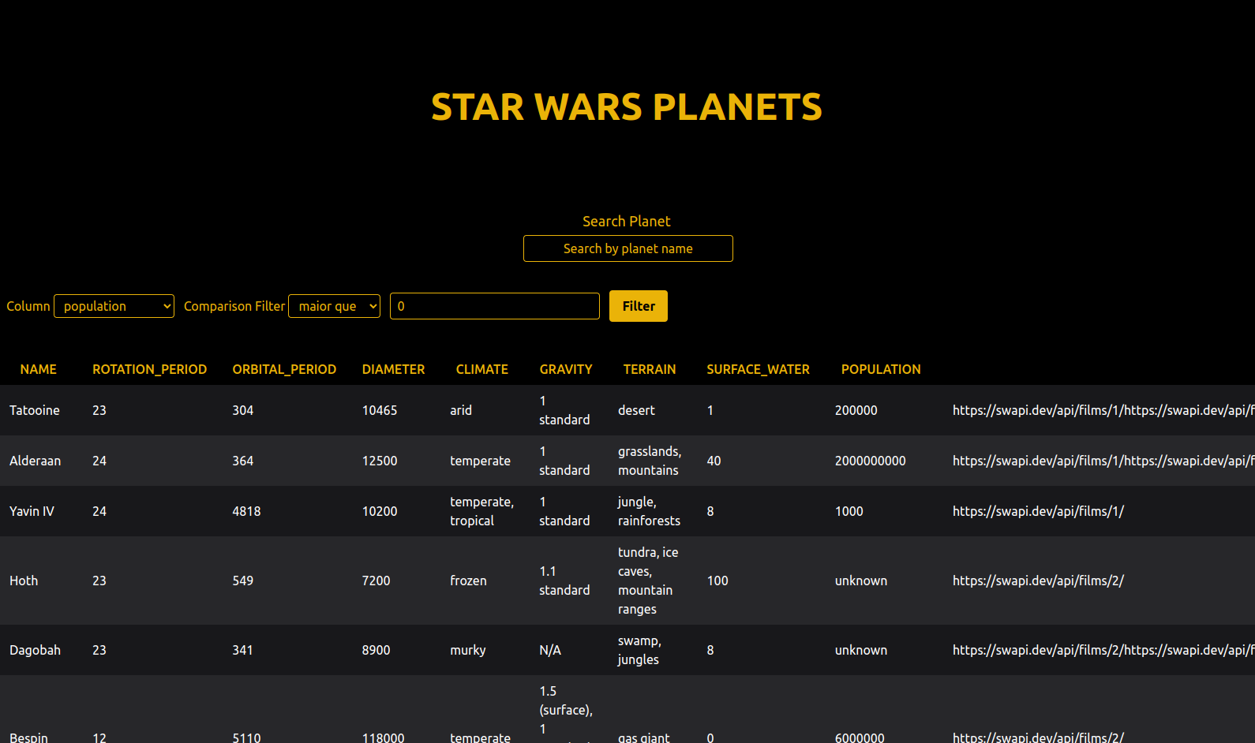The height and width of the screenshot is (743, 1255).
Task: Click Yavin IV's climate temperate, tropical
Action: [x=482, y=511]
